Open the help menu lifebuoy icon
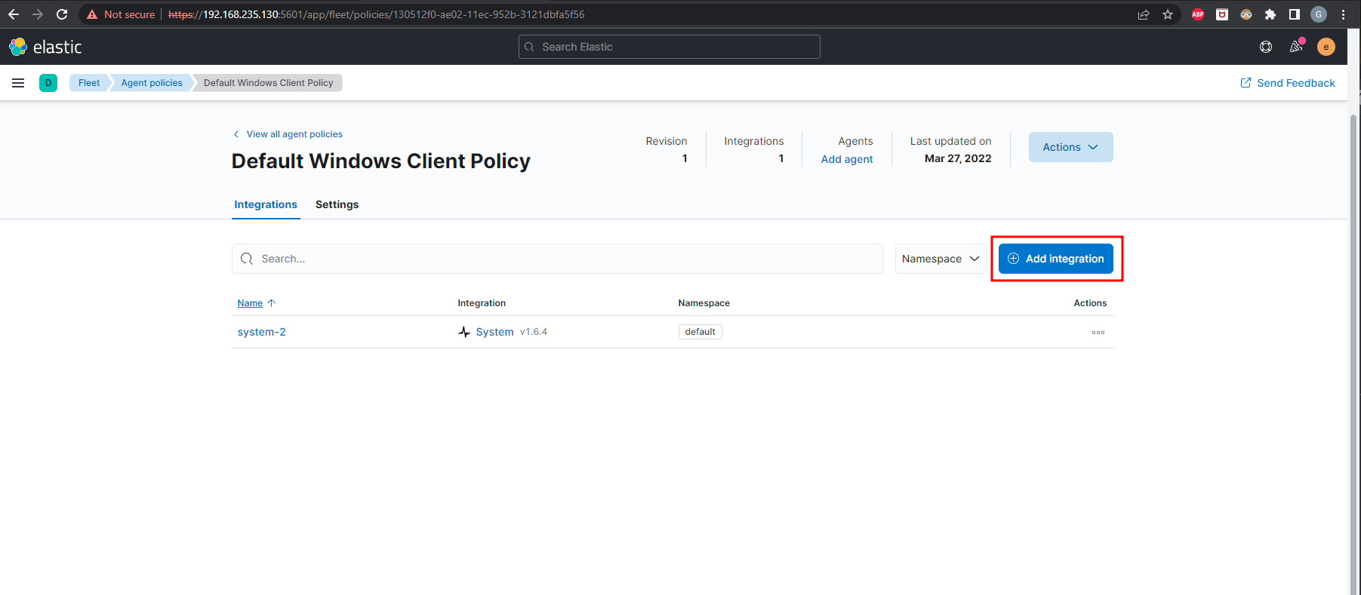This screenshot has height=595, width=1361. (x=1266, y=47)
